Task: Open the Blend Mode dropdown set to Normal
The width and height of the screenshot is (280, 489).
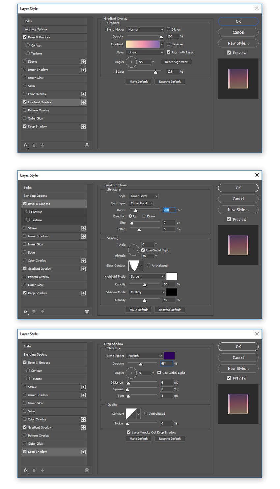Action: 145,29
